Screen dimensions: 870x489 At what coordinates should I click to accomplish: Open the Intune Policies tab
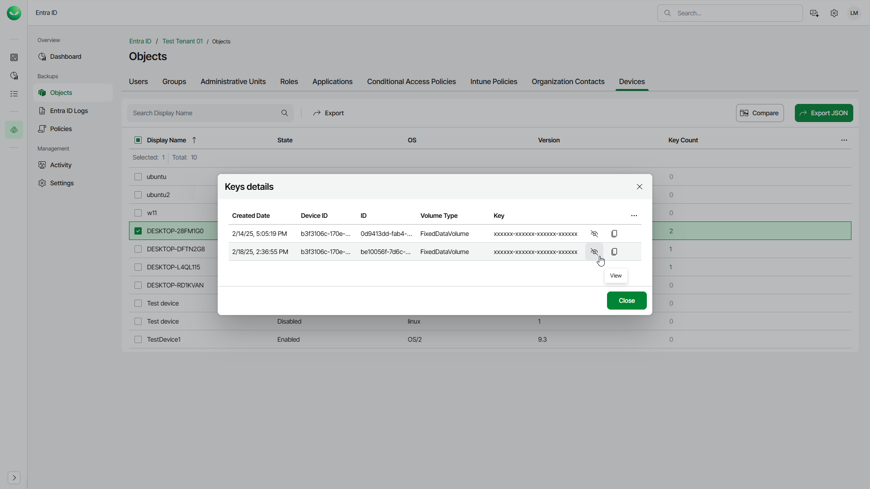point(493,82)
